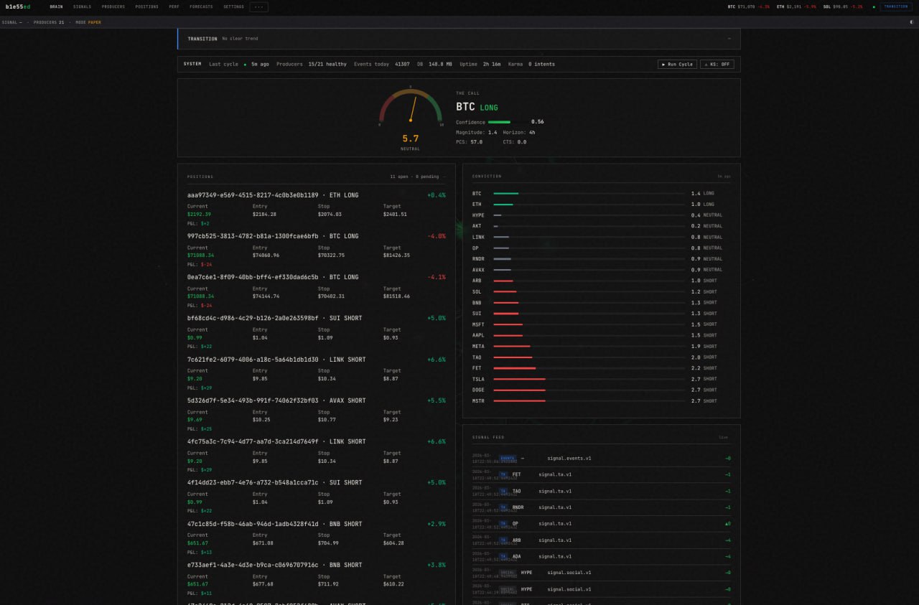Click the EVENTS badge in signal feed
This screenshot has height=605, width=919.
coord(508,458)
